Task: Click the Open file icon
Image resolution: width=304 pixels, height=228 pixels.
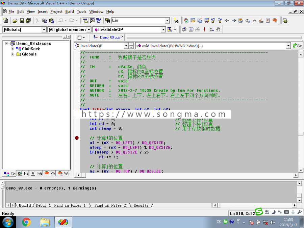Action: [x=15, y=20]
